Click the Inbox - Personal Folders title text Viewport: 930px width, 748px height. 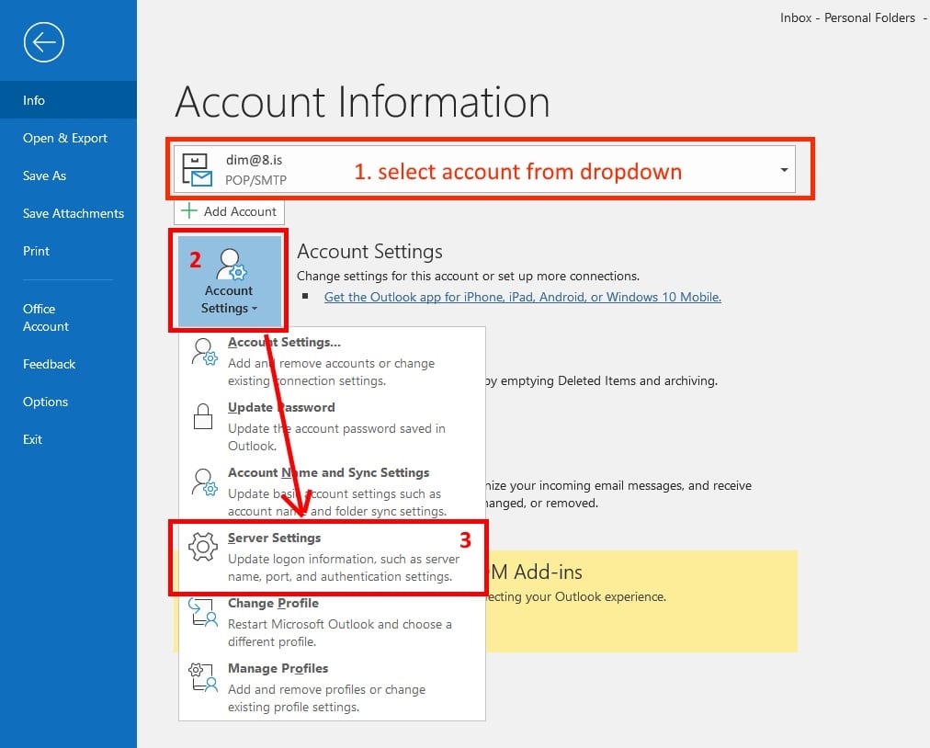847,17
